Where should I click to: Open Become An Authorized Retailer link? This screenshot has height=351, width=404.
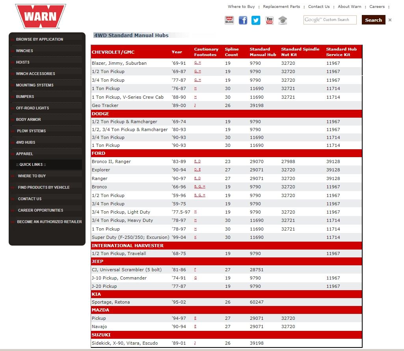pyautogui.click(x=50, y=222)
